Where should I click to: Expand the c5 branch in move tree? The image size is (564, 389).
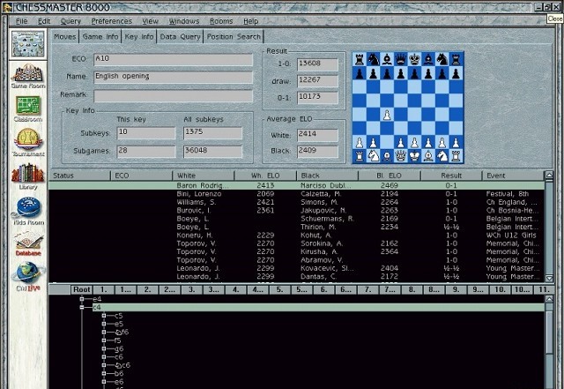(105, 315)
